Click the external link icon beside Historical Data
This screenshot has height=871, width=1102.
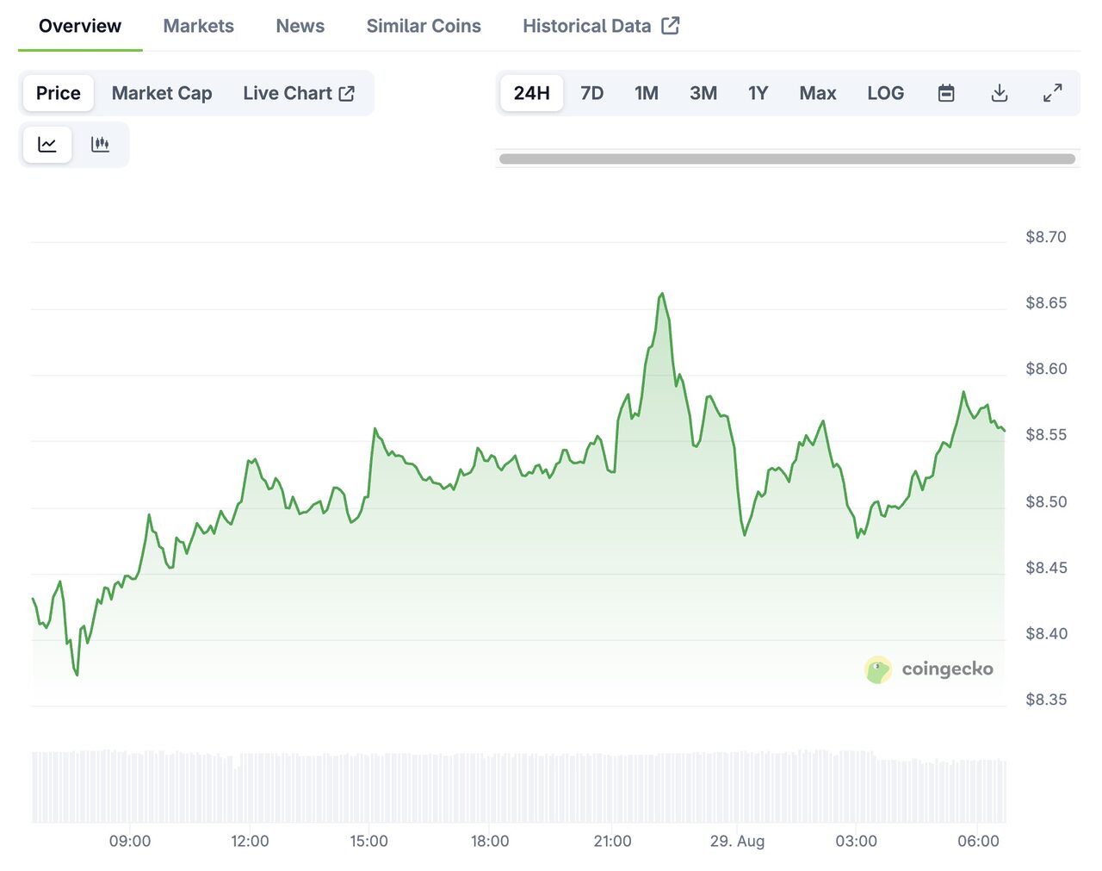671,26
